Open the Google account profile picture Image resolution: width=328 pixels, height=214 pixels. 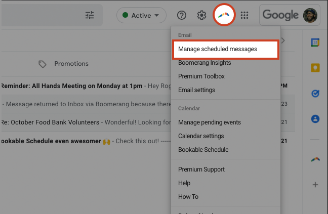click(x=310, y=15)
